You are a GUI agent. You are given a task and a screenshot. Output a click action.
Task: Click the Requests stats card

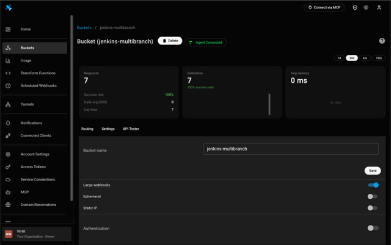click(129, 92)
